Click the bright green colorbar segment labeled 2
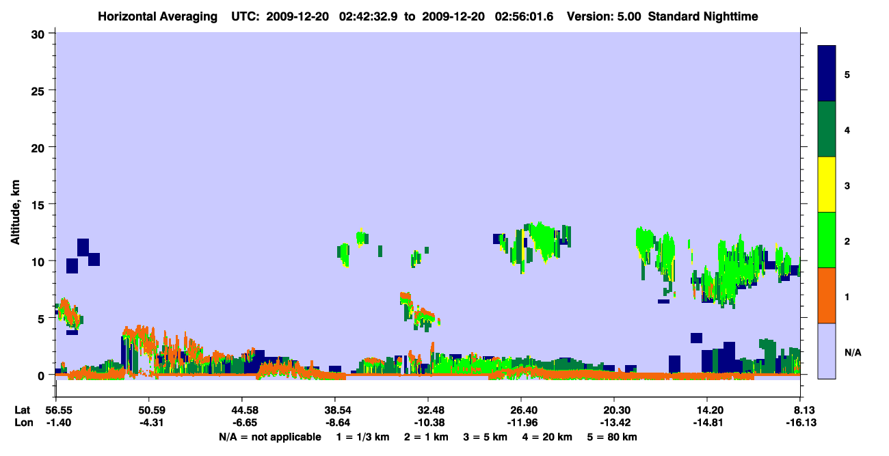Screen dimensions: 889x456 click(827, 240)
